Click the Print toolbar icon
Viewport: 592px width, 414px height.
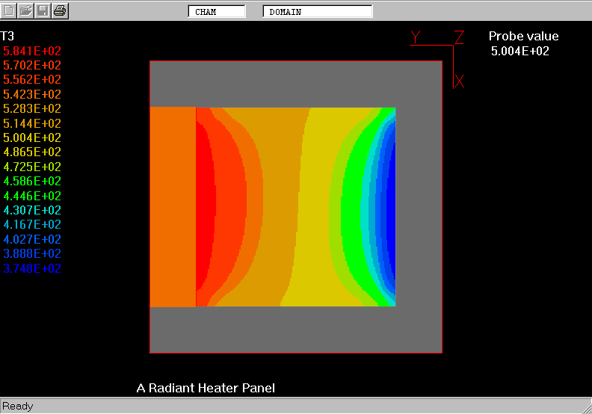click(60, 10)
